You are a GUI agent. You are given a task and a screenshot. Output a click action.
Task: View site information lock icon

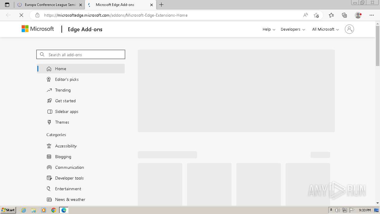(x=37, y=15)
